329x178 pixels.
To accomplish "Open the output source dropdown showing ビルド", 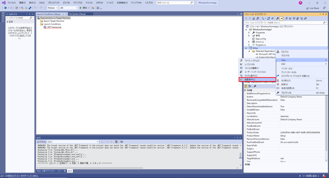I will (73, 142).
